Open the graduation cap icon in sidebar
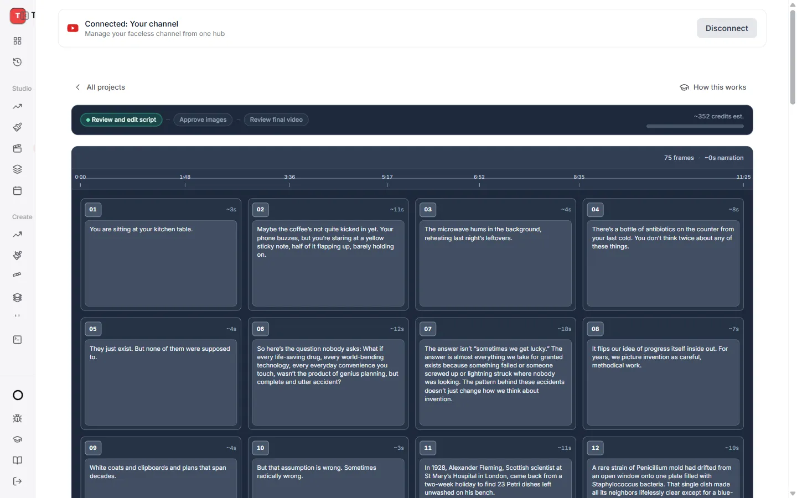Screen dimensions: 797x498 pos(17,439)
